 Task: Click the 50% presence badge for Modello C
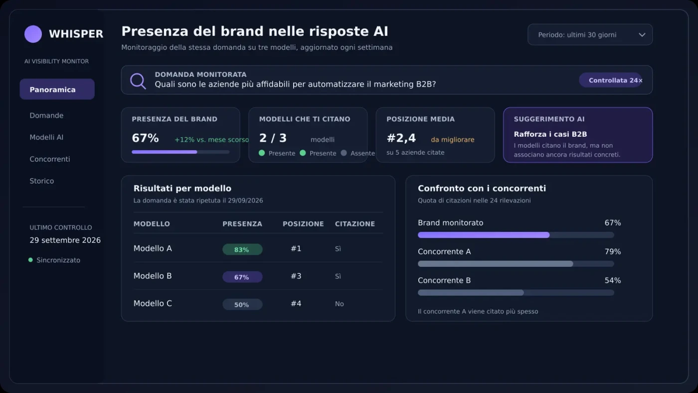[x=242, y=304]
